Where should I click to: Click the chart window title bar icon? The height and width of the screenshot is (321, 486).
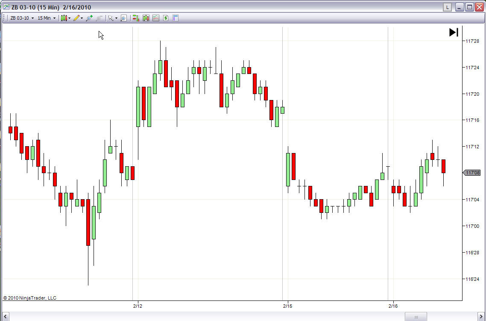6,7
